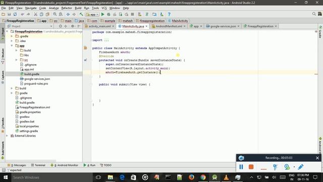Open the VCS menu
323x182 pixels.
104,8
